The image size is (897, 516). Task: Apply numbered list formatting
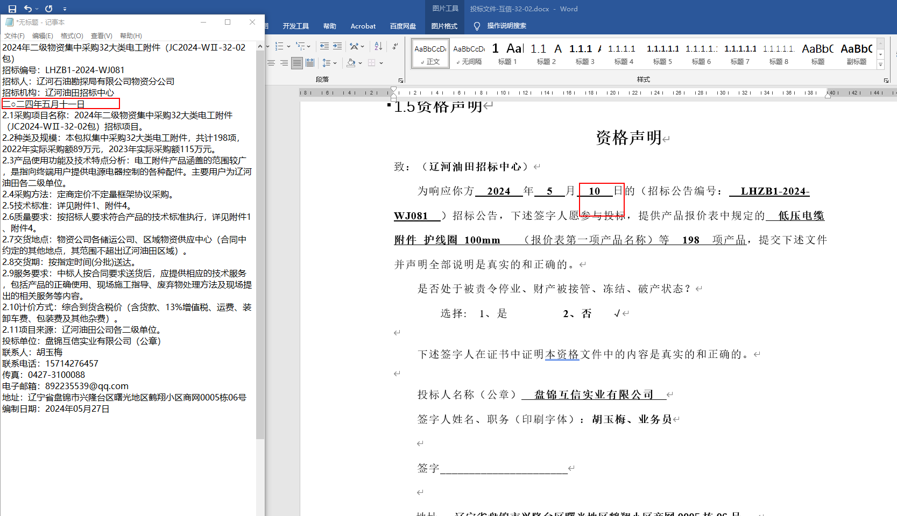pos(279,46)
